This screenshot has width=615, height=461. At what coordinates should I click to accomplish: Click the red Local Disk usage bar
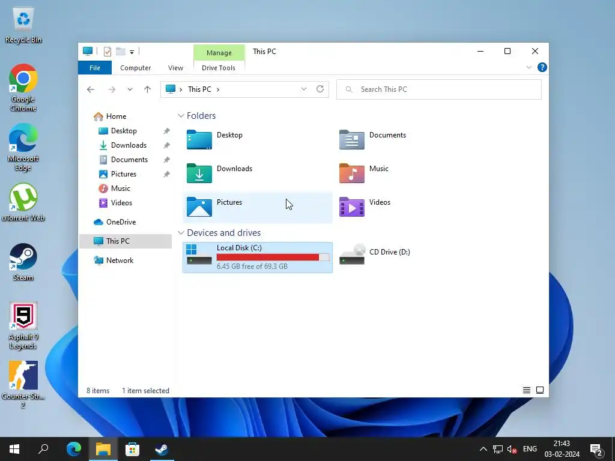(x=273, y=257)
